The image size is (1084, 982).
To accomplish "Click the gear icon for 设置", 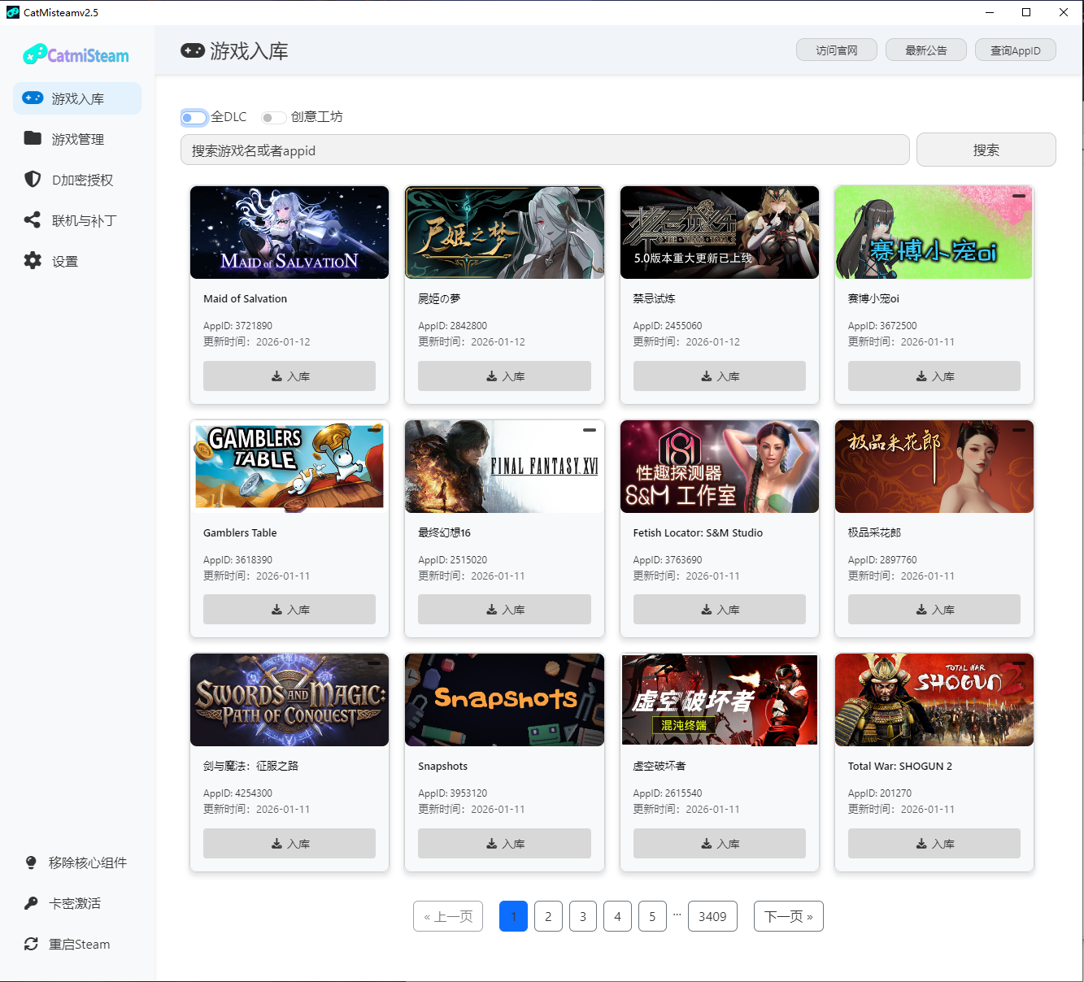I will tap(33, 260).
